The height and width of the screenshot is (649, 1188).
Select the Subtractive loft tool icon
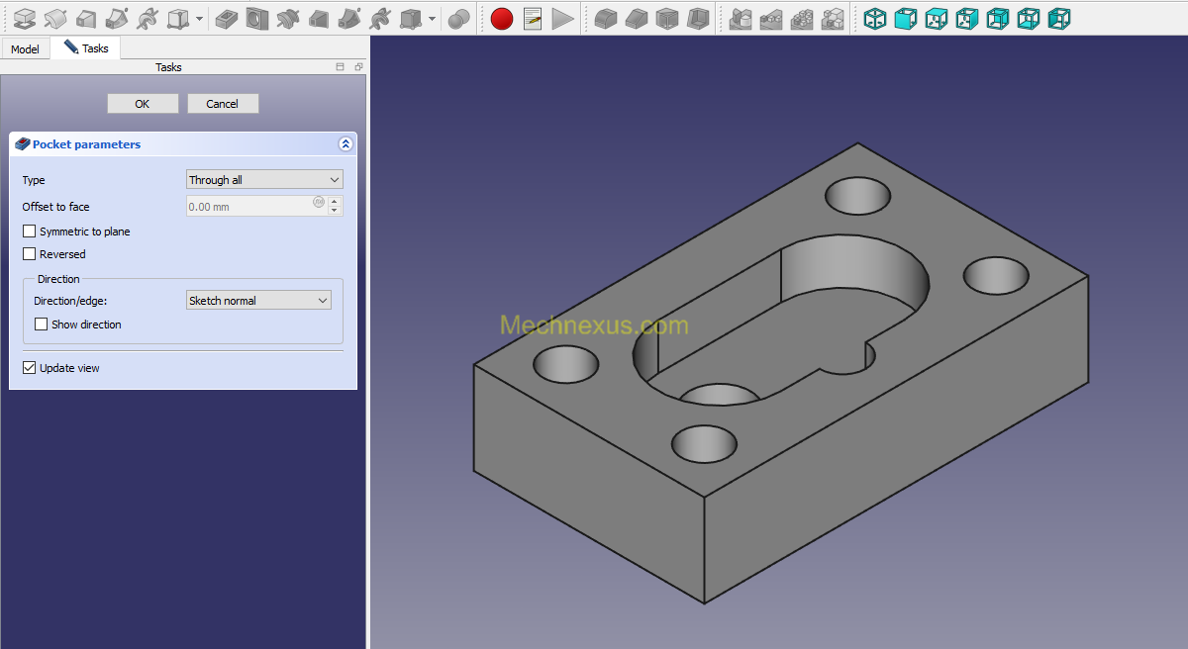tap(319, 18)
